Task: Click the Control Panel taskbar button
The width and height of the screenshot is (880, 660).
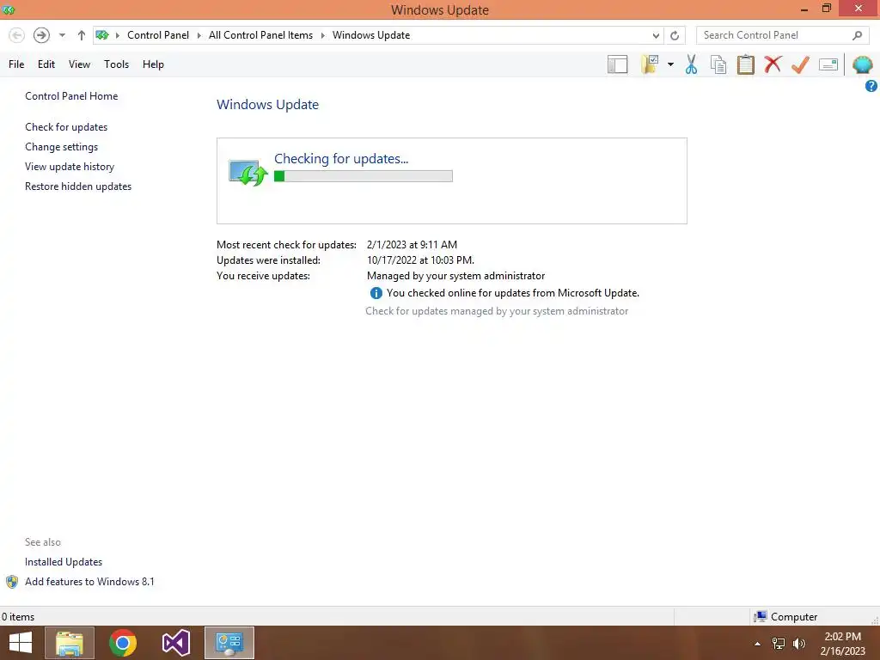Action: tap(229, 643)
